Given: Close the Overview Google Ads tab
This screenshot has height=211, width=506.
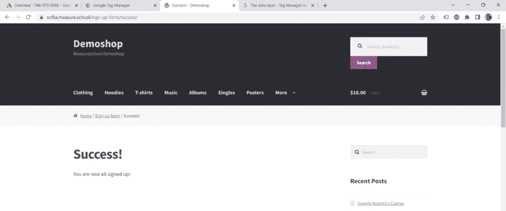Looking at the screenshot, I should (77, 5).
